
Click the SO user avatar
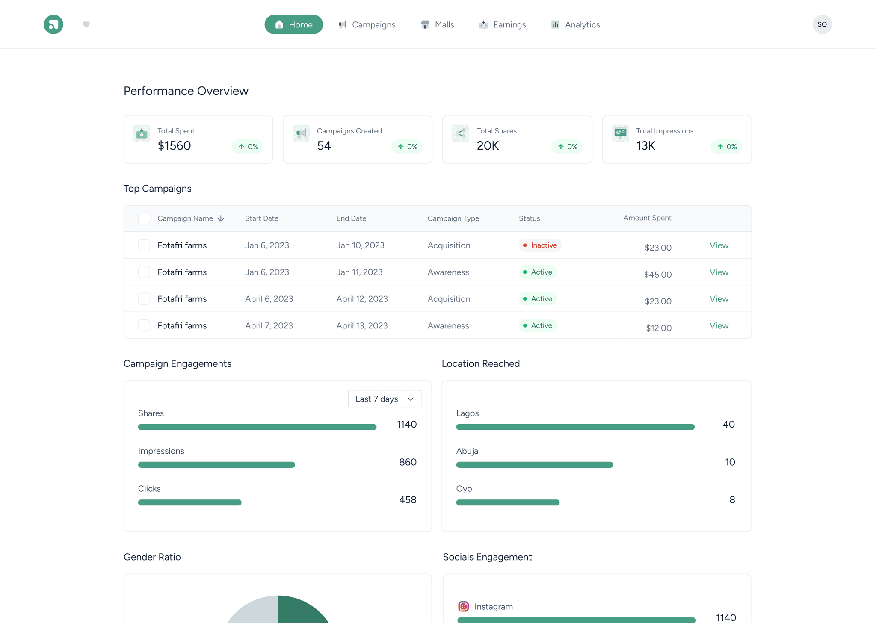(x=822, y=24)
